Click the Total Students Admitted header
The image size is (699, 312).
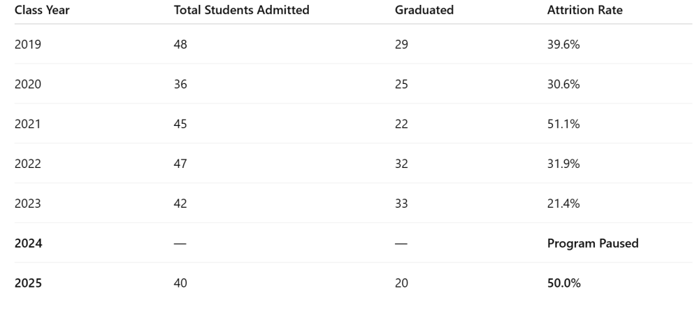241,10
